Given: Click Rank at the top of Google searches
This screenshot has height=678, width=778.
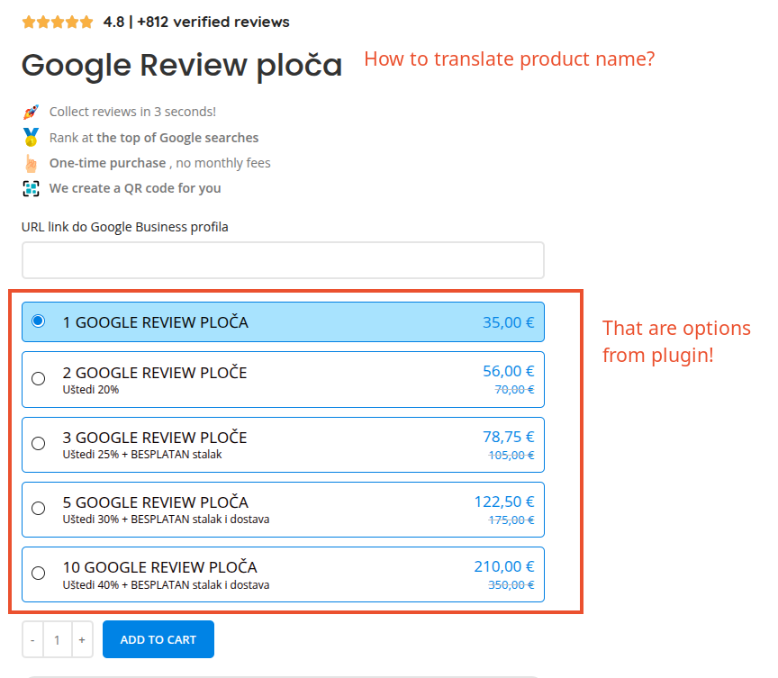Looking at the screenshot, I should tap(154, 138).
